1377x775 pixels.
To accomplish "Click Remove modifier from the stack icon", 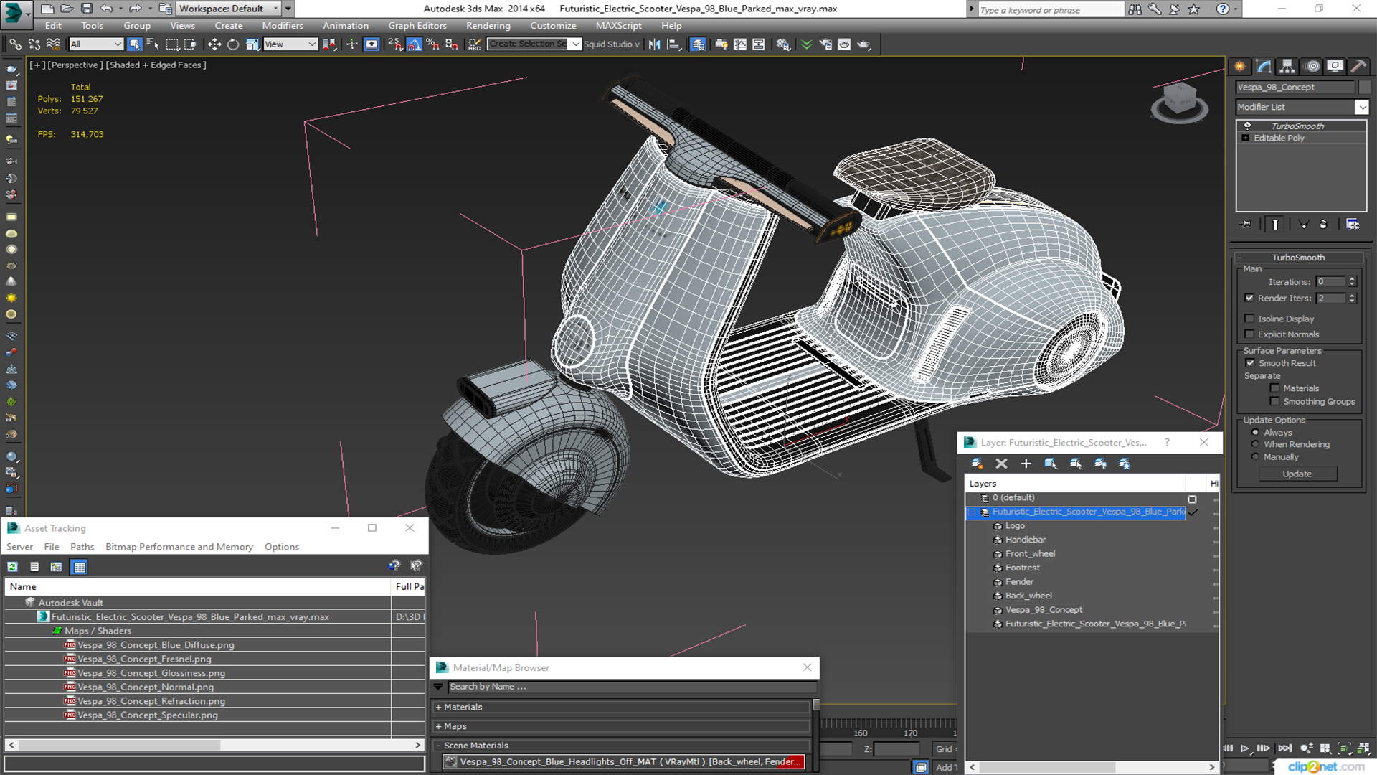I will pos(1323,225).
